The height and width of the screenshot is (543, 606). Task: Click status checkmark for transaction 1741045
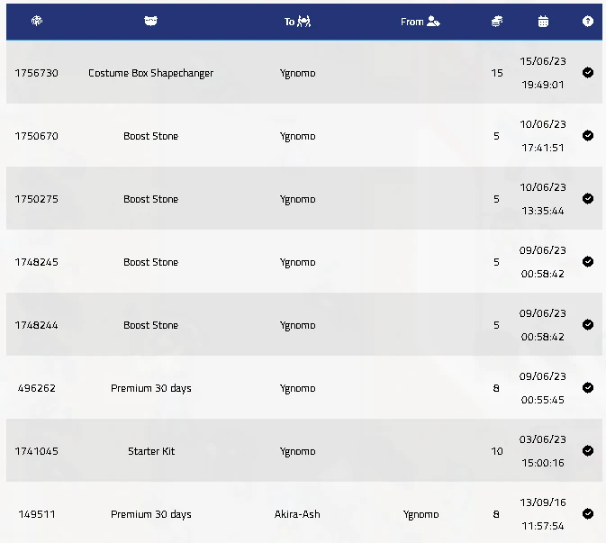pos(588,450)
